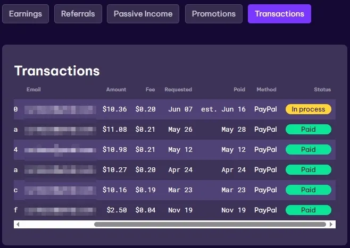Click the In process status badge

(x=309, y=109)
